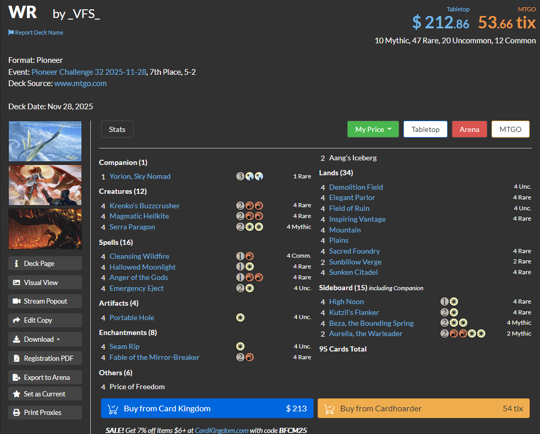Open the Magmatic Hellkite card link
Viewport: 540px width, 434px height.
[139, 216]
